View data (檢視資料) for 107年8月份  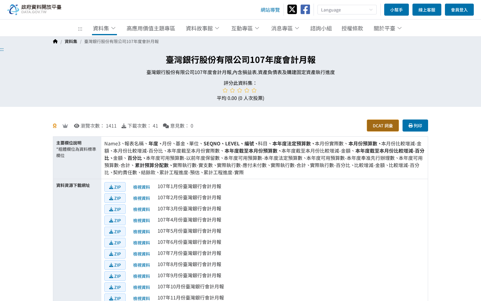[x=142, y=265]
